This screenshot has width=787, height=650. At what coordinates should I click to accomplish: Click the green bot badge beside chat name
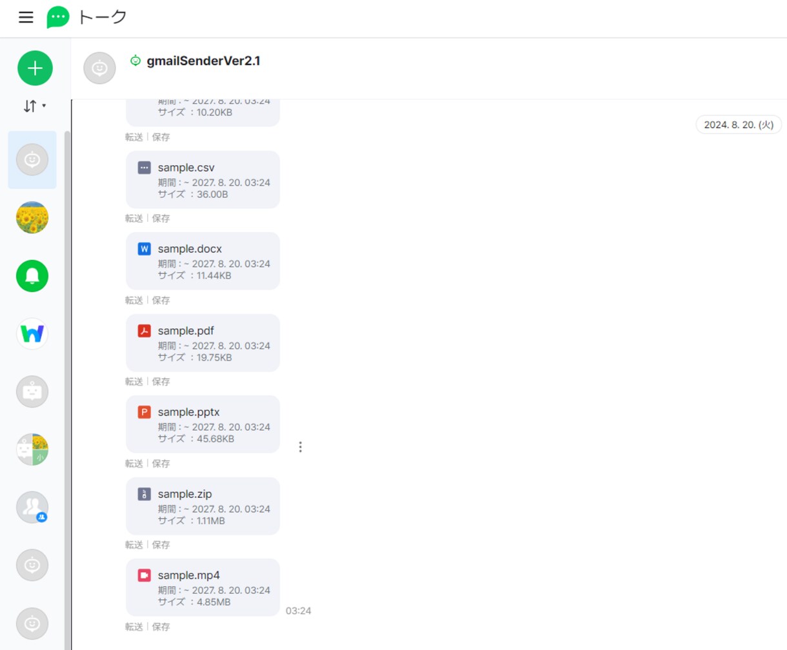tap(135, 61)
